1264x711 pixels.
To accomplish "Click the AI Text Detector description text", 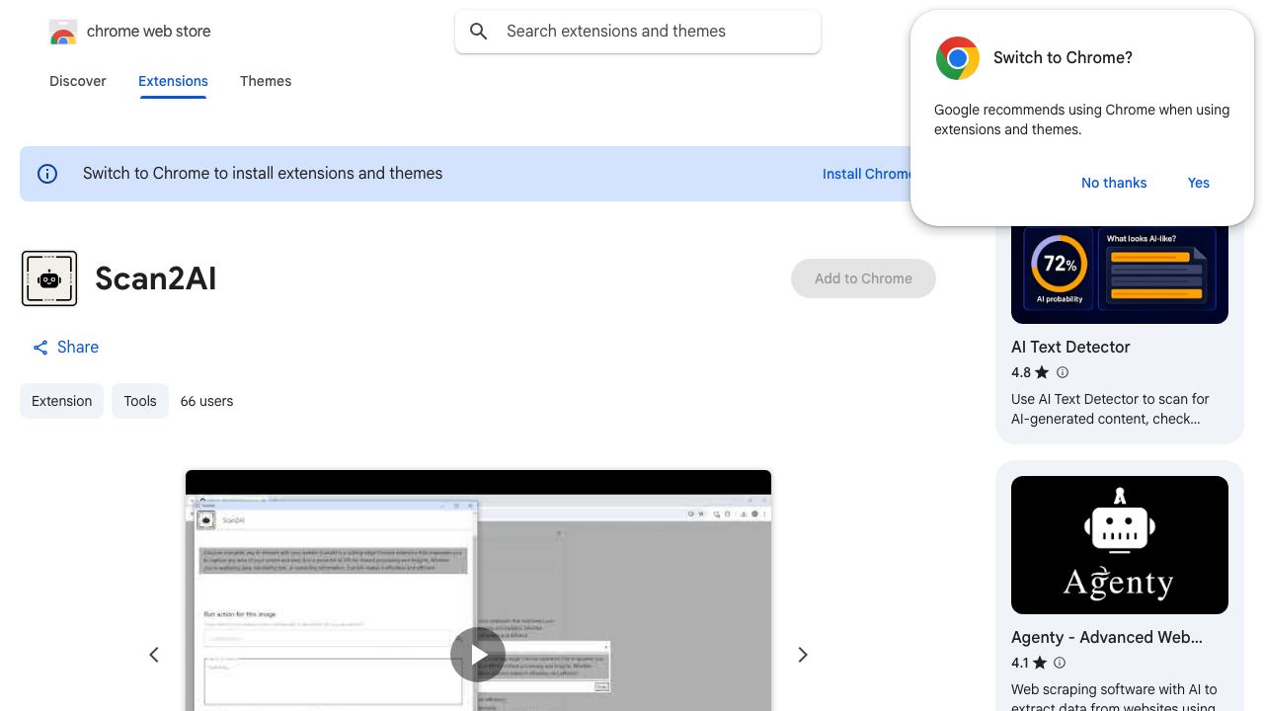I will pyautogui.click(x=1110, y=409).
